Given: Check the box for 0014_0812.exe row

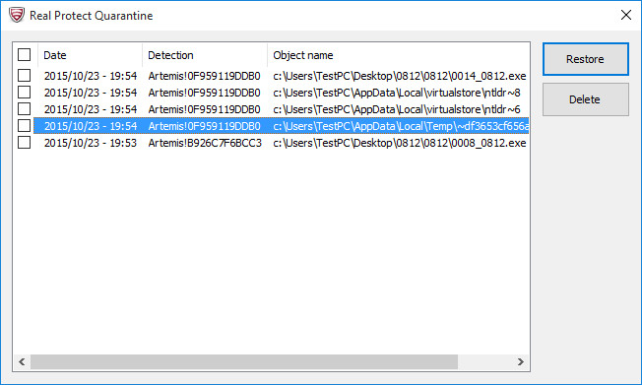Looking at the screenshot, I should (x=25, y=76).
